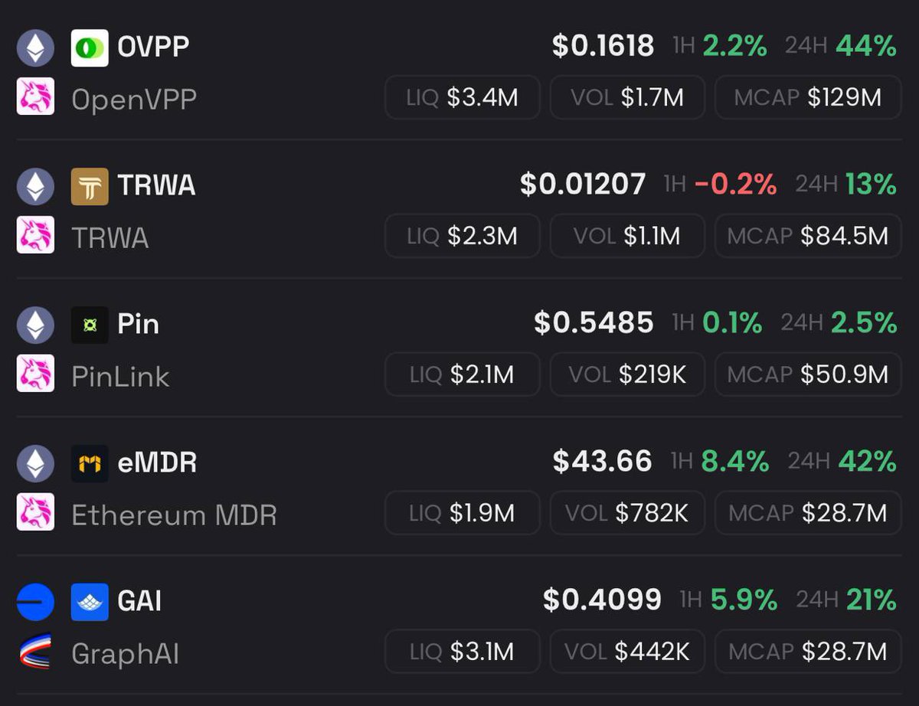Screen dimensions: 919x706
Task: Select the Pin MCAP $50.9M badge
Action: [808, 374]
